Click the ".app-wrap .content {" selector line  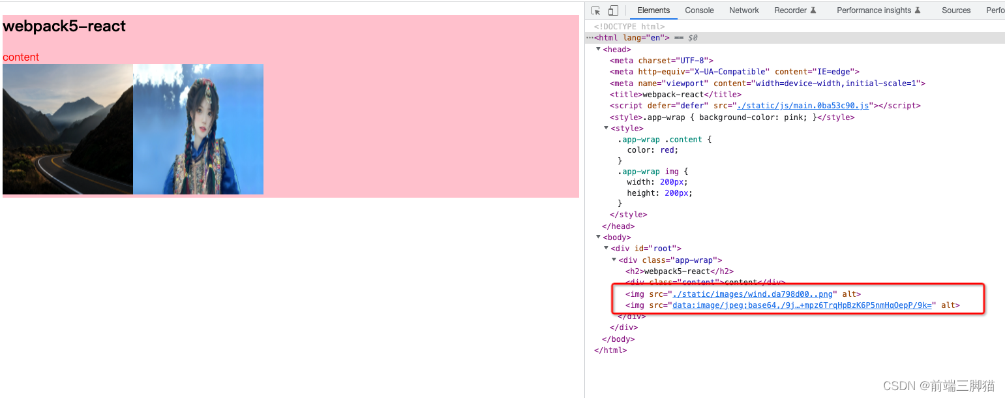coord(665,140)
